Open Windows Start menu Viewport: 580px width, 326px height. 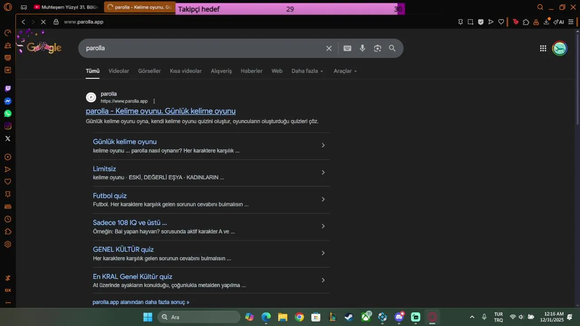[148, 317]
